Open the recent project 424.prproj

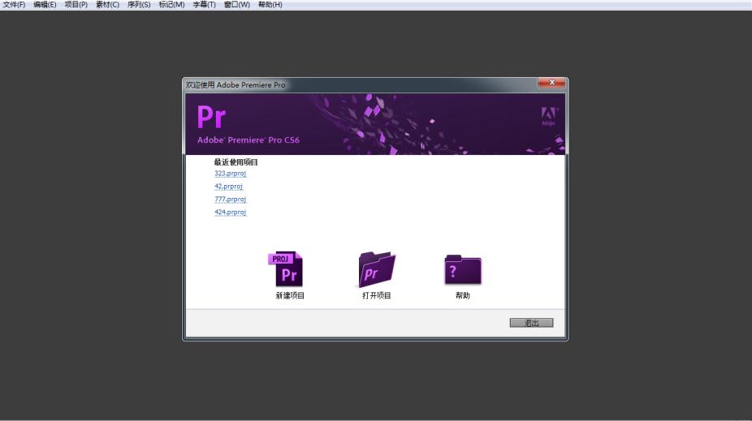(230, 213)
